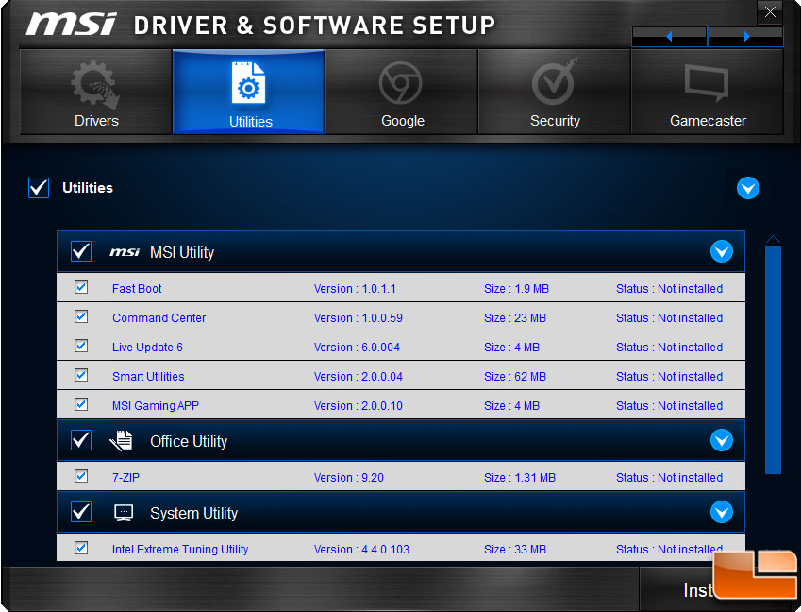The image size is (801, 612).
Task: Collapse the System Utility group
Action: (x=722, y=512)
